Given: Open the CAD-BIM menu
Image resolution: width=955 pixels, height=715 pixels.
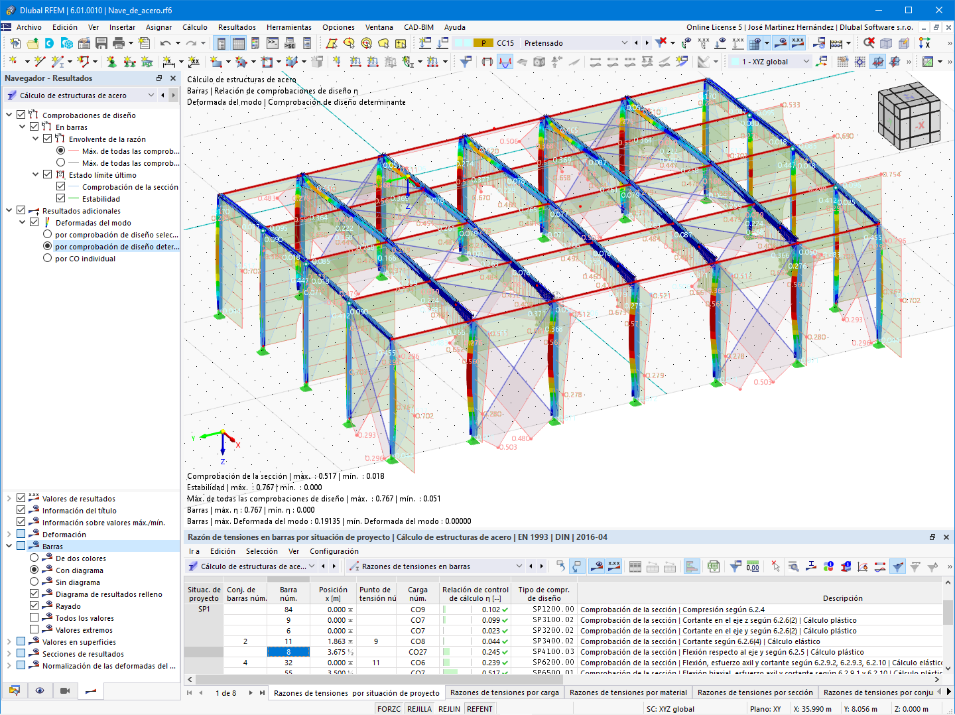Looking at the screenshot, I should (x=418, y=27).
